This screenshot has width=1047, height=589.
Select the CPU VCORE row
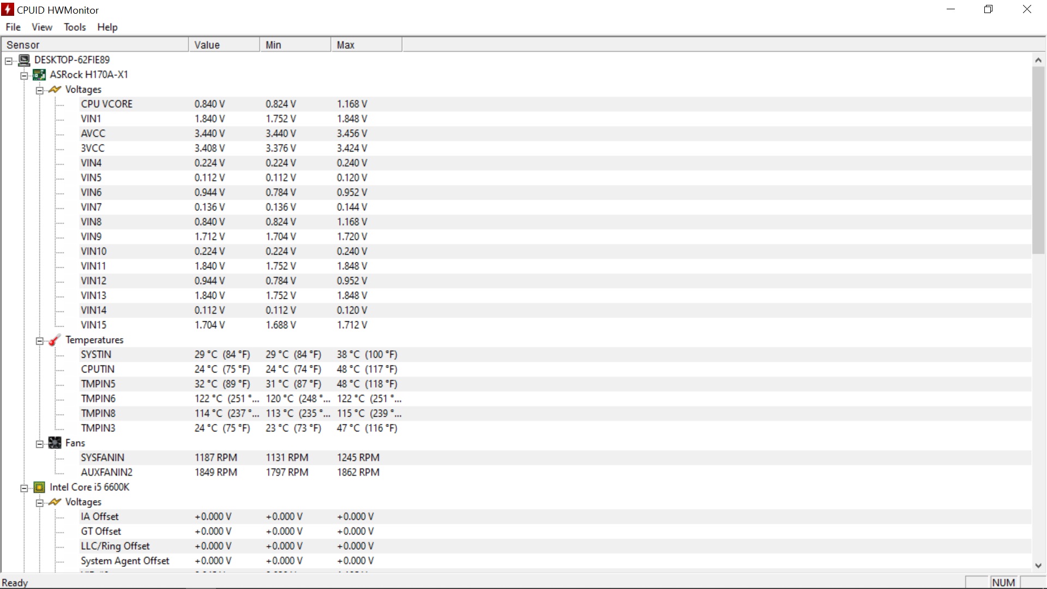point(107,104)
